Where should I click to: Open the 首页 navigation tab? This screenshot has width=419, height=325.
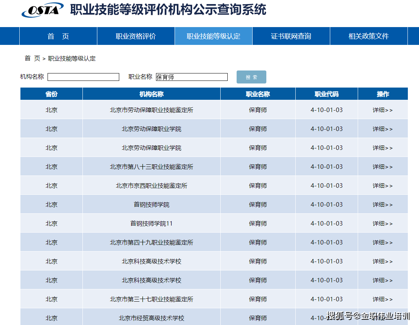tap(58, 36)
